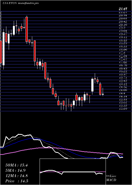This screenshot has width=132, height=185.
Task: Click the large white candle in the rebound
Action: [92, 85]
